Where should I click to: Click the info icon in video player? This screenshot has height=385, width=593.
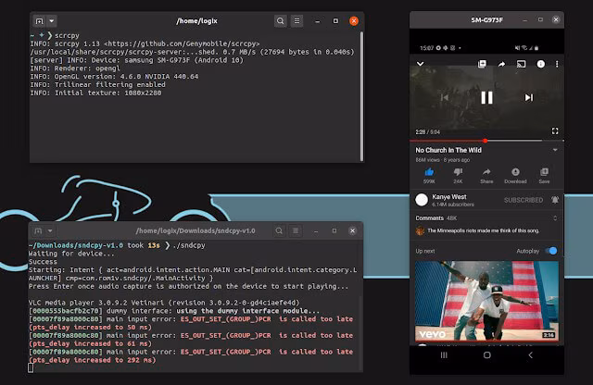coord(541,64)
